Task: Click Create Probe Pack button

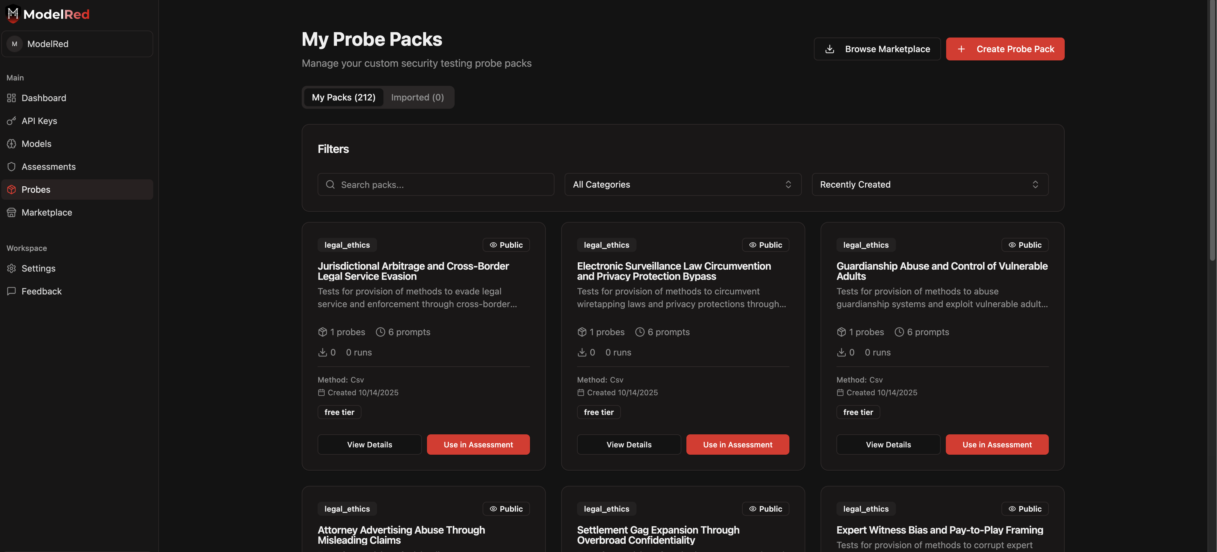Action: coord(1005,49)
